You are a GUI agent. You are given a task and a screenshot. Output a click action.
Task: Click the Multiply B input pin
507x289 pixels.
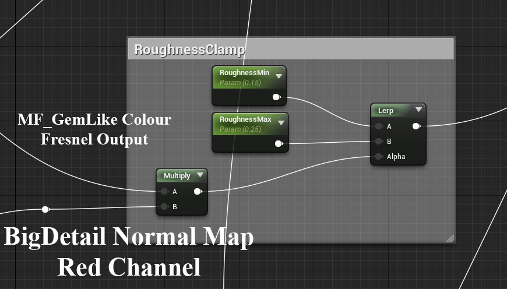[163, 206]
